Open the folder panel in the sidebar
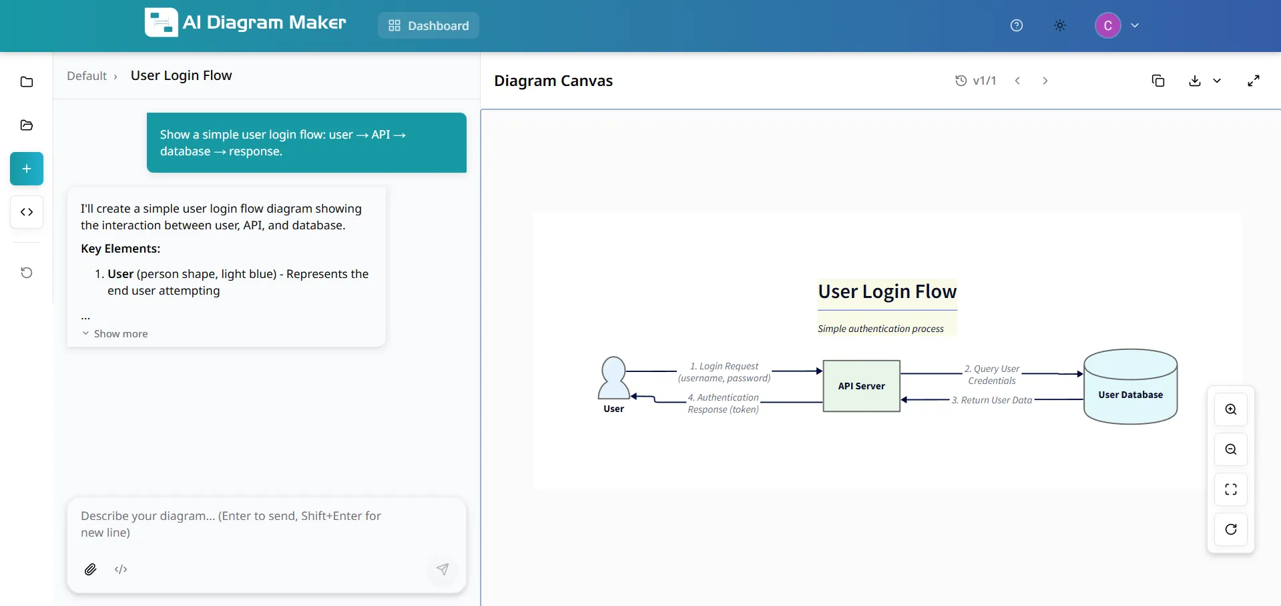Image resolution: width=1281 pixels, height=606 pixels. 26,81
